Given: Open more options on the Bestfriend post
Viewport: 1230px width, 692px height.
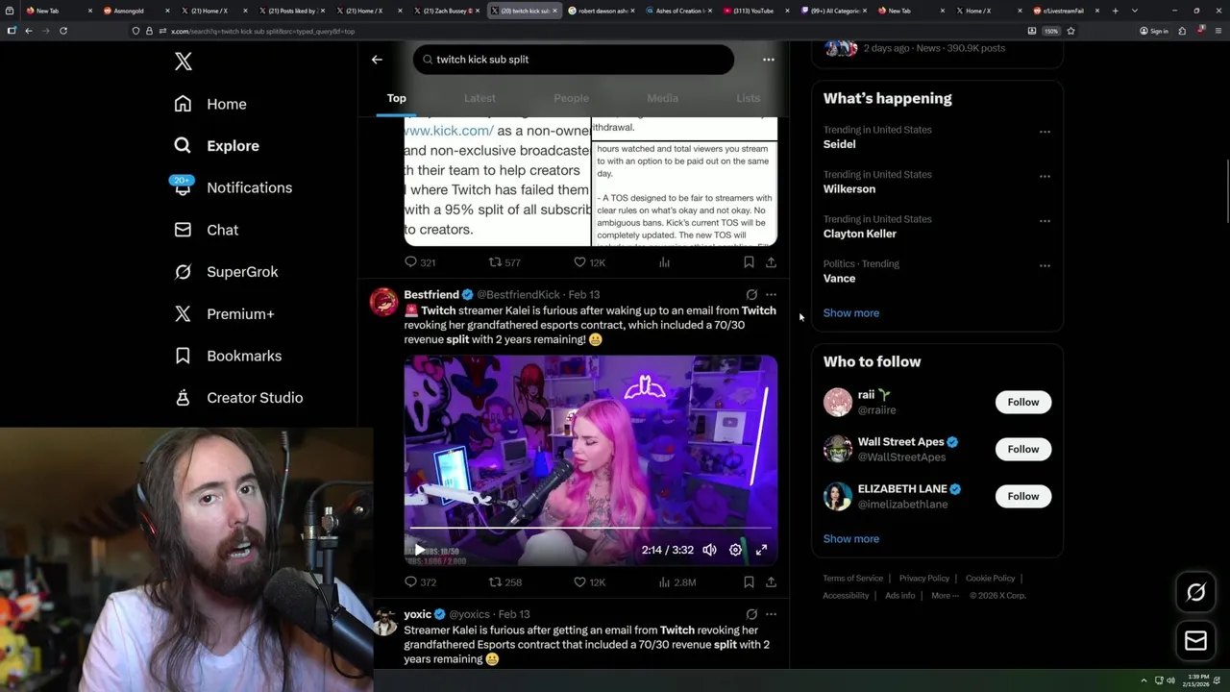Looking at the screenshot, I should 771,295.
